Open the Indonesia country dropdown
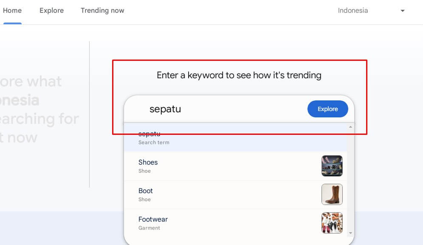Screen dimensions: 423x245 pyautogui.click(x=371, y=11)
